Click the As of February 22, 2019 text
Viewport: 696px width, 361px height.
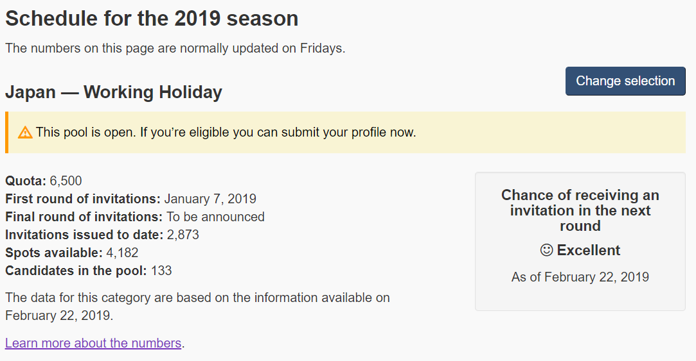click(580, 277)
